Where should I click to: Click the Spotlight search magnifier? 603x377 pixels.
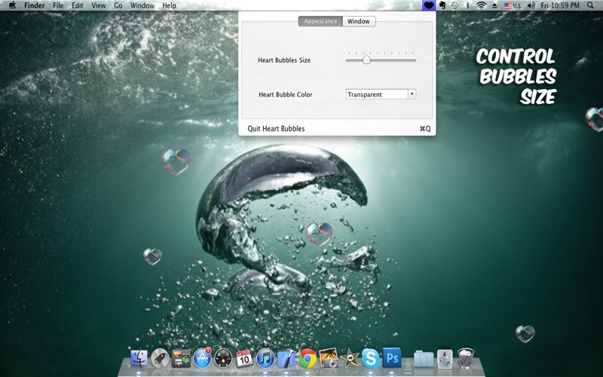(593, 5)
